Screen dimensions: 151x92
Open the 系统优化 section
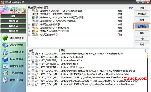point(13,26)
